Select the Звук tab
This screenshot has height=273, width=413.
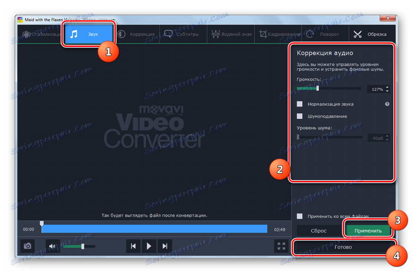89,34
